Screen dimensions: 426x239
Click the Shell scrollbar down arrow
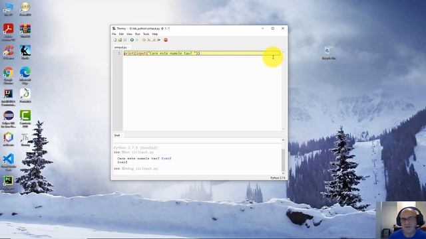click(283, 173)
